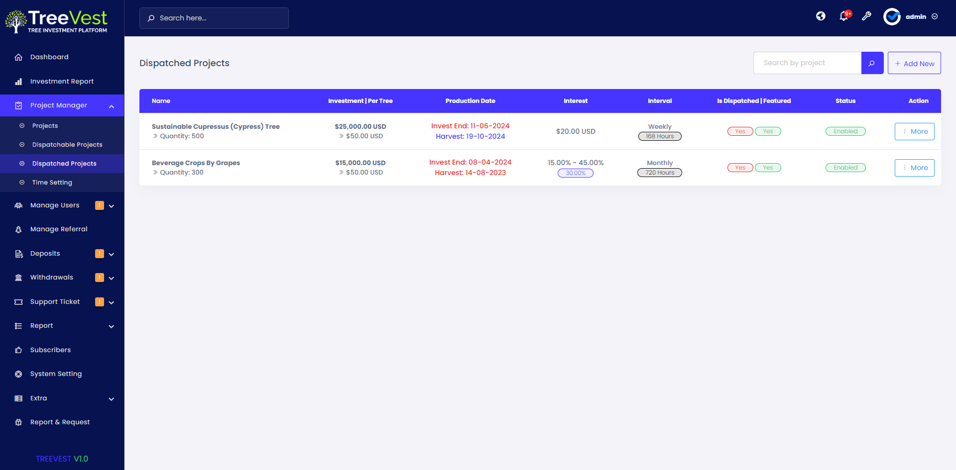Click the Manage Referral icon
956x470 pixels.
[18, 229]
